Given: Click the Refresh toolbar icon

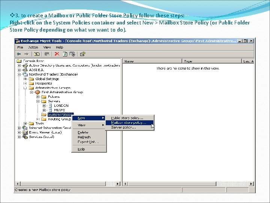Looking at the screenshot, I should 65,54.
